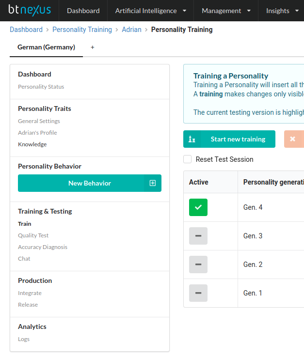304x358 pixels.
Task: Click the green checkmark for Gen. 4
Action: [x=198, y=207]
